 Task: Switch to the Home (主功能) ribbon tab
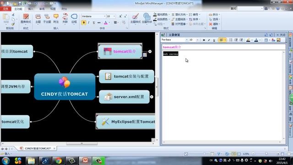[x=18, y=9]
